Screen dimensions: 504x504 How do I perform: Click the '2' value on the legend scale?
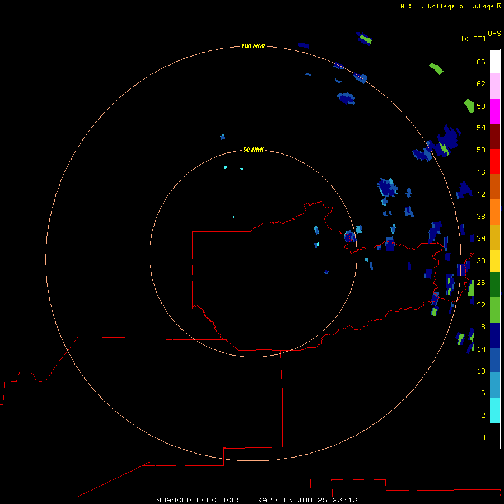click(x=483, y=415)
